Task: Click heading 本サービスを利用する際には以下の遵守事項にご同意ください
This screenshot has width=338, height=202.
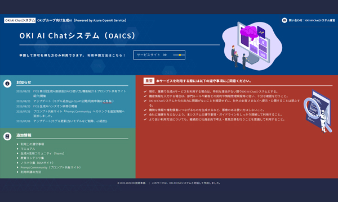Action: click(x=204, y=81)
